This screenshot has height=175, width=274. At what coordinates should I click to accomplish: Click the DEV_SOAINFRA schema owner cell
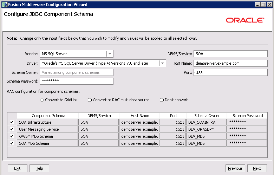[206, 122]
